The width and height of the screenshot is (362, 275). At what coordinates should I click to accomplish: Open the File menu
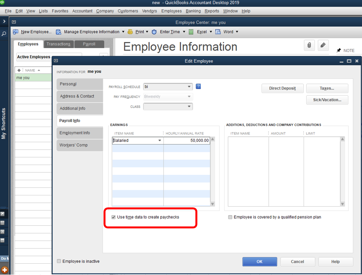8,11
